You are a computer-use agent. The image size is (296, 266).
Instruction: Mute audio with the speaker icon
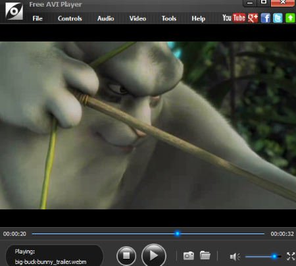click(x=235, y=257)
